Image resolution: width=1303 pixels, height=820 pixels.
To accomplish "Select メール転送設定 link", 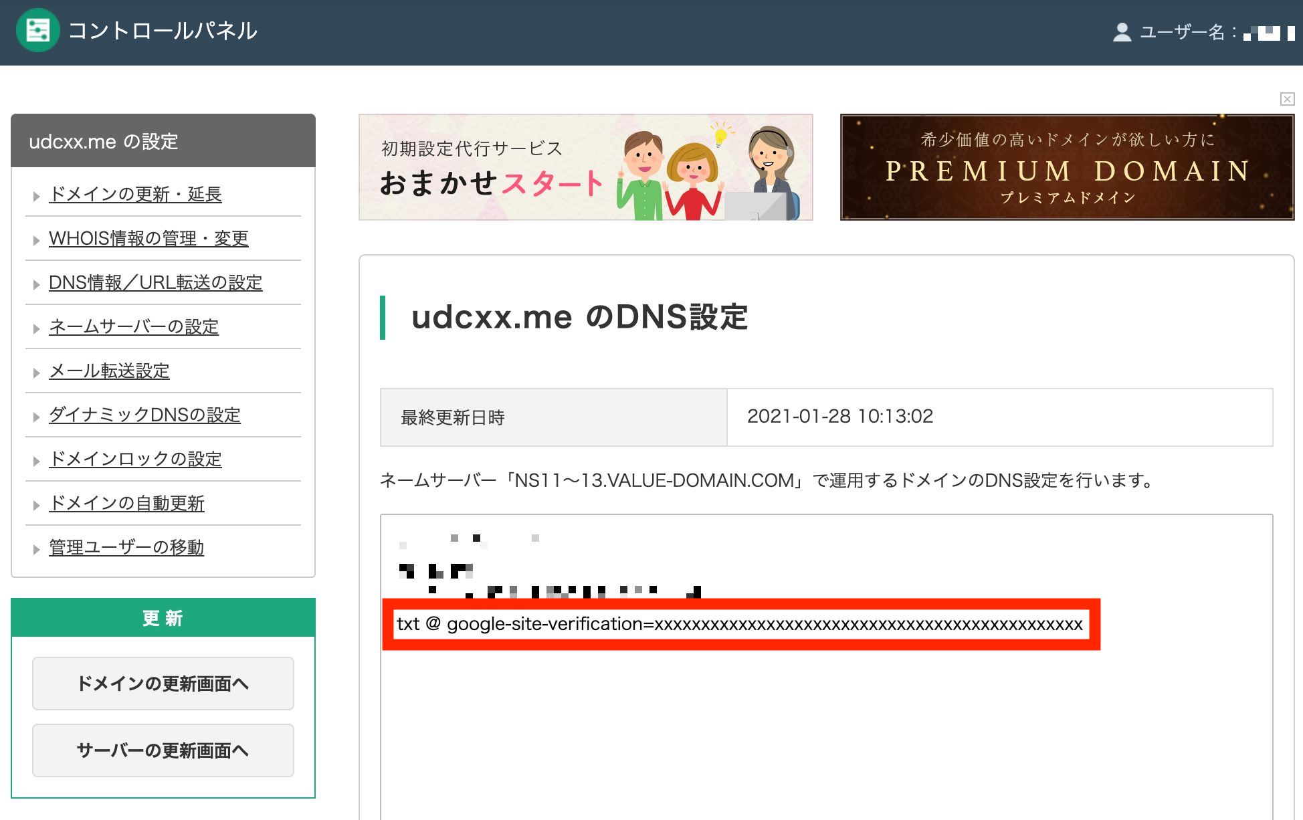I will [x=109, y=371].
